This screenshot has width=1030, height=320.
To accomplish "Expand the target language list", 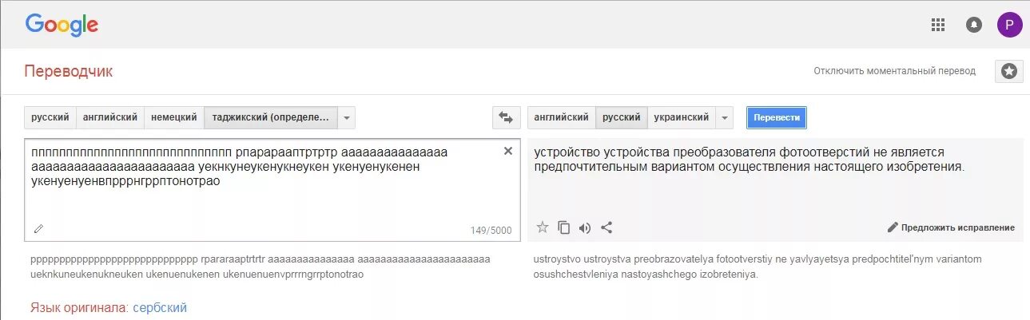I will [x=725, y=117].
